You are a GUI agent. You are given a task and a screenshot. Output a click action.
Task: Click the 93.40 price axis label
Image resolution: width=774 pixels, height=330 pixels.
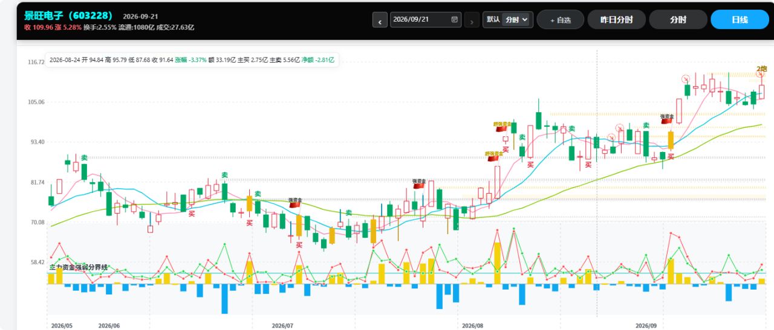tap(37, 142)
